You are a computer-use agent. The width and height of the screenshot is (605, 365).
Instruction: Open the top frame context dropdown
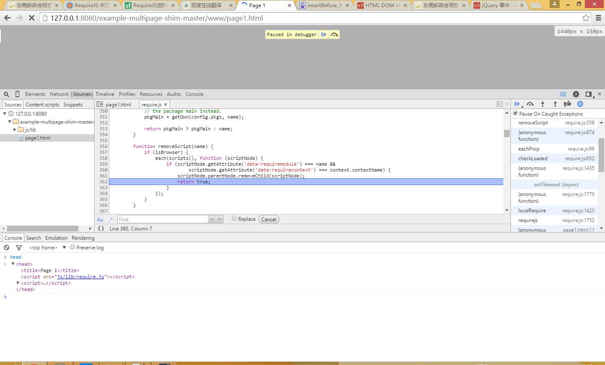coord(47,248)
